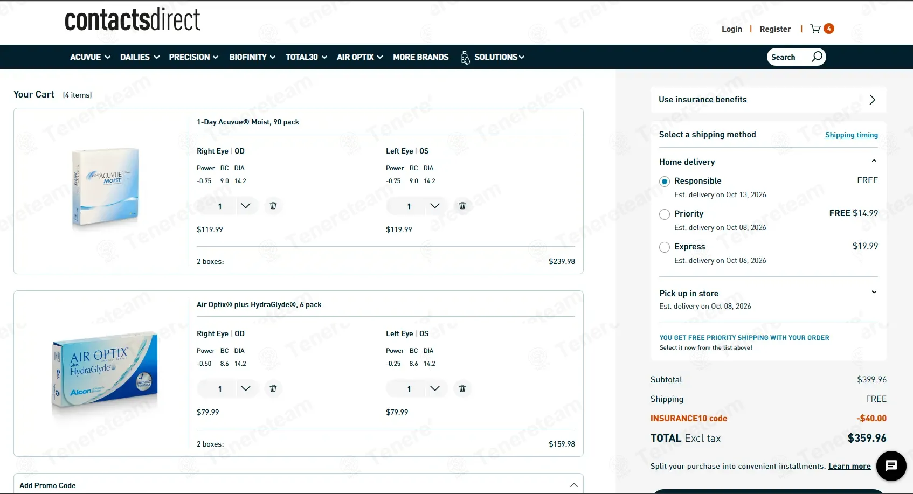
Task: Open the SOLUTIONS menu
Action: click(499, 57)
